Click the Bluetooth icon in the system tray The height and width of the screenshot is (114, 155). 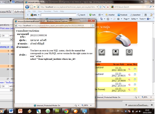126,111
